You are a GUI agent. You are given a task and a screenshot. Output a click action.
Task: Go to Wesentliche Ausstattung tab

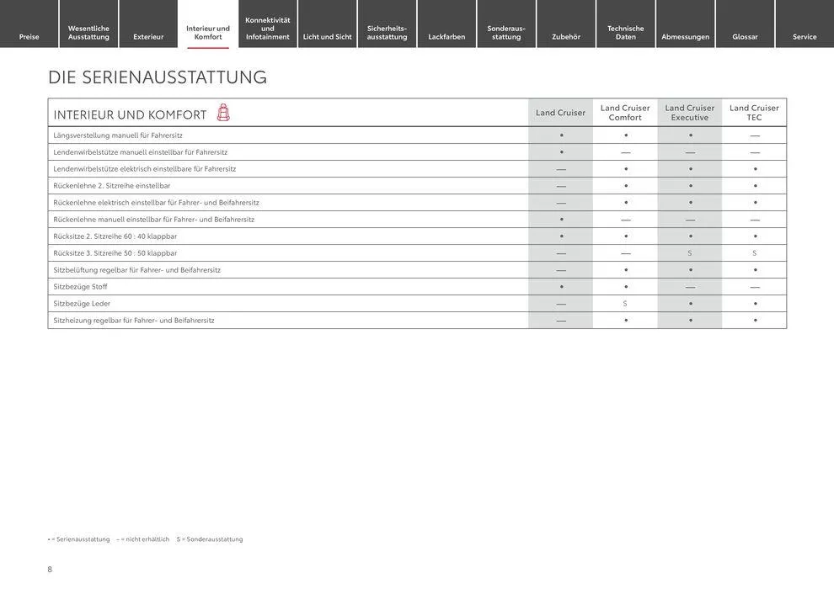pos(88,32)
